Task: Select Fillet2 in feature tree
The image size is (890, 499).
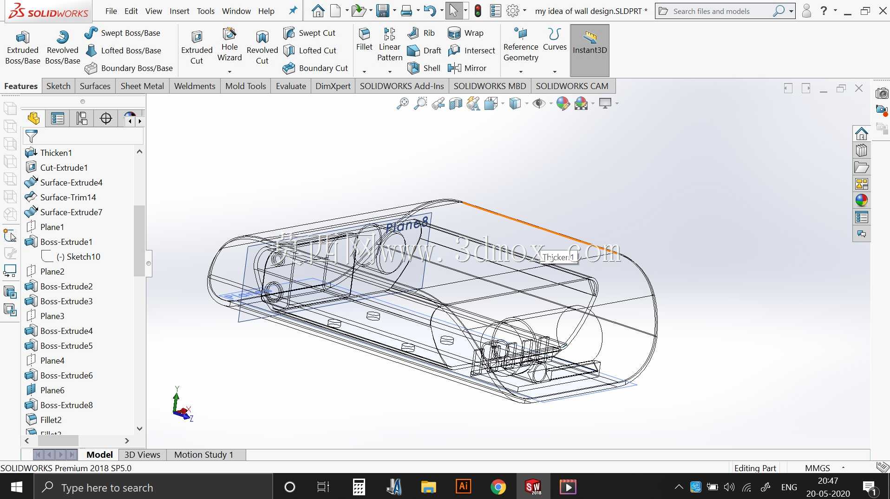Action: coord(51,420)
